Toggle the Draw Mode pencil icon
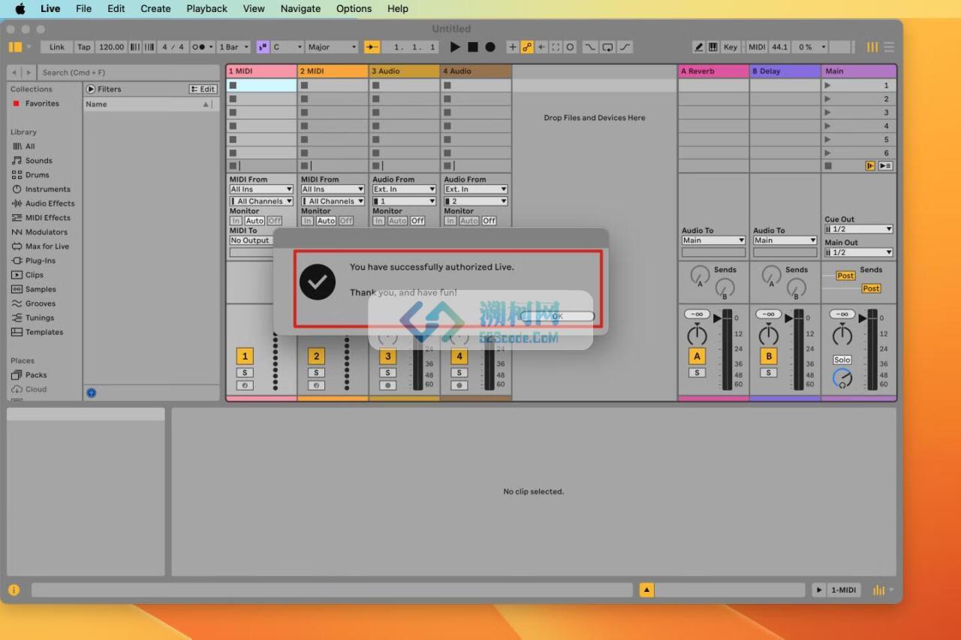 coord(698,47)
